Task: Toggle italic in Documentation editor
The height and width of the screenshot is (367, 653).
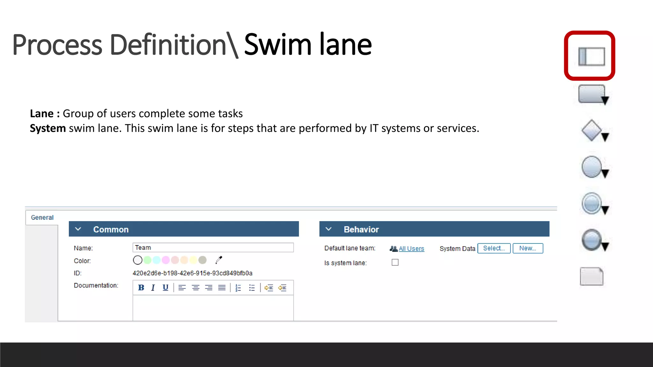Action: [153, 288]
